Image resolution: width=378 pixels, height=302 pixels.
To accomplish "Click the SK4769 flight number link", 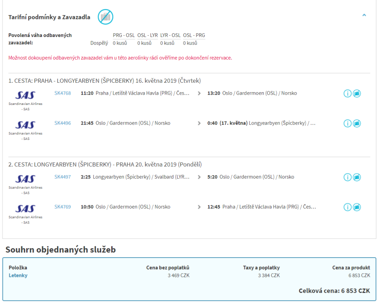I will pyautogui.click(x=62, y=207).
